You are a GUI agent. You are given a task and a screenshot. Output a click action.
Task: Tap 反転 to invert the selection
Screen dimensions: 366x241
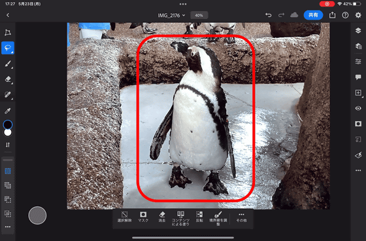click(199, 217)
